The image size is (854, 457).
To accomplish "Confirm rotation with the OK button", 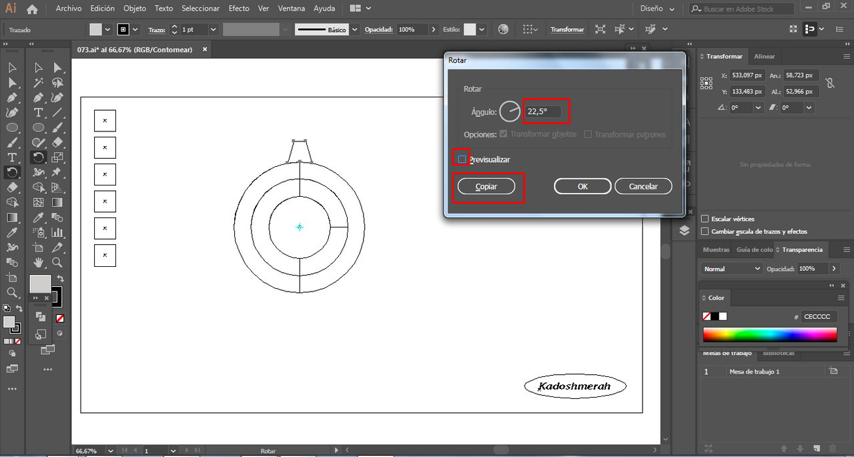I will pos(582,187).
